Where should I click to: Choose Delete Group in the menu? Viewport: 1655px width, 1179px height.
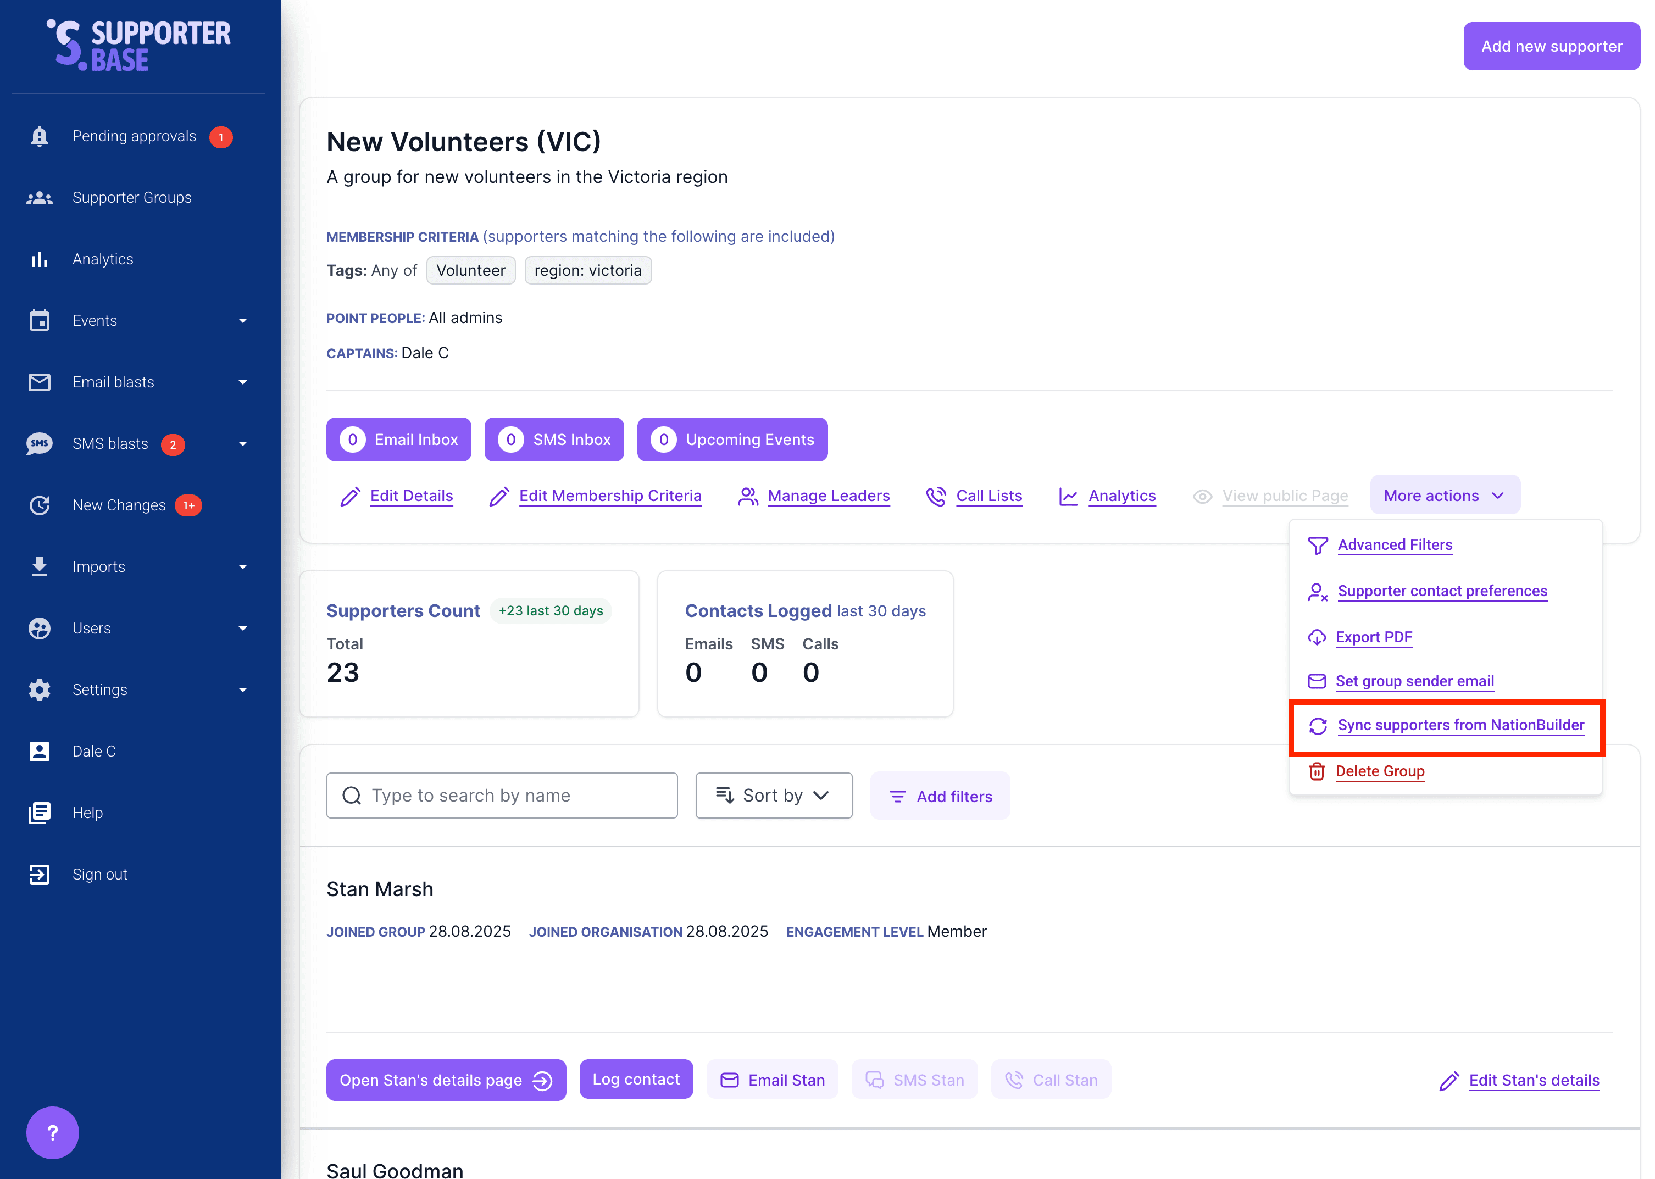coord(1379,771)
